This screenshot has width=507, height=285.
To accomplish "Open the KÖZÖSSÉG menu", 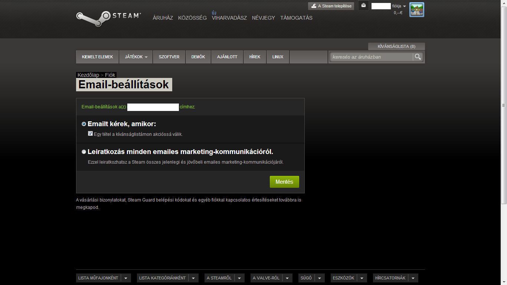I will (192, 18).
